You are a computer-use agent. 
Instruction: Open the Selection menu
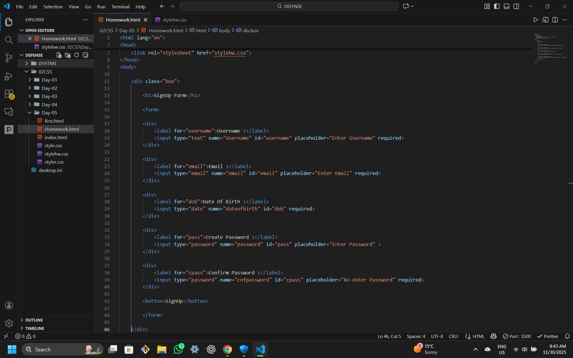point(53,7)
